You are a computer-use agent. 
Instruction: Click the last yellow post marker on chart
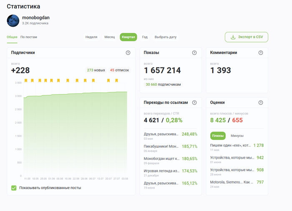tap(116, 80)
